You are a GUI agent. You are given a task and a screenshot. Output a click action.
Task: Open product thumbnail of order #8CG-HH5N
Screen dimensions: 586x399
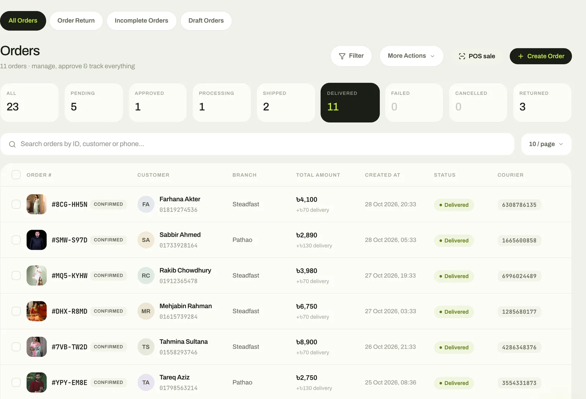tap(37, 204)
